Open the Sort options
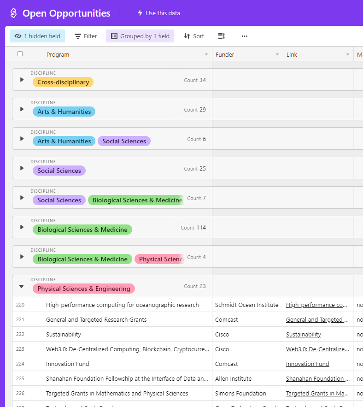 (x=193, y=36)
